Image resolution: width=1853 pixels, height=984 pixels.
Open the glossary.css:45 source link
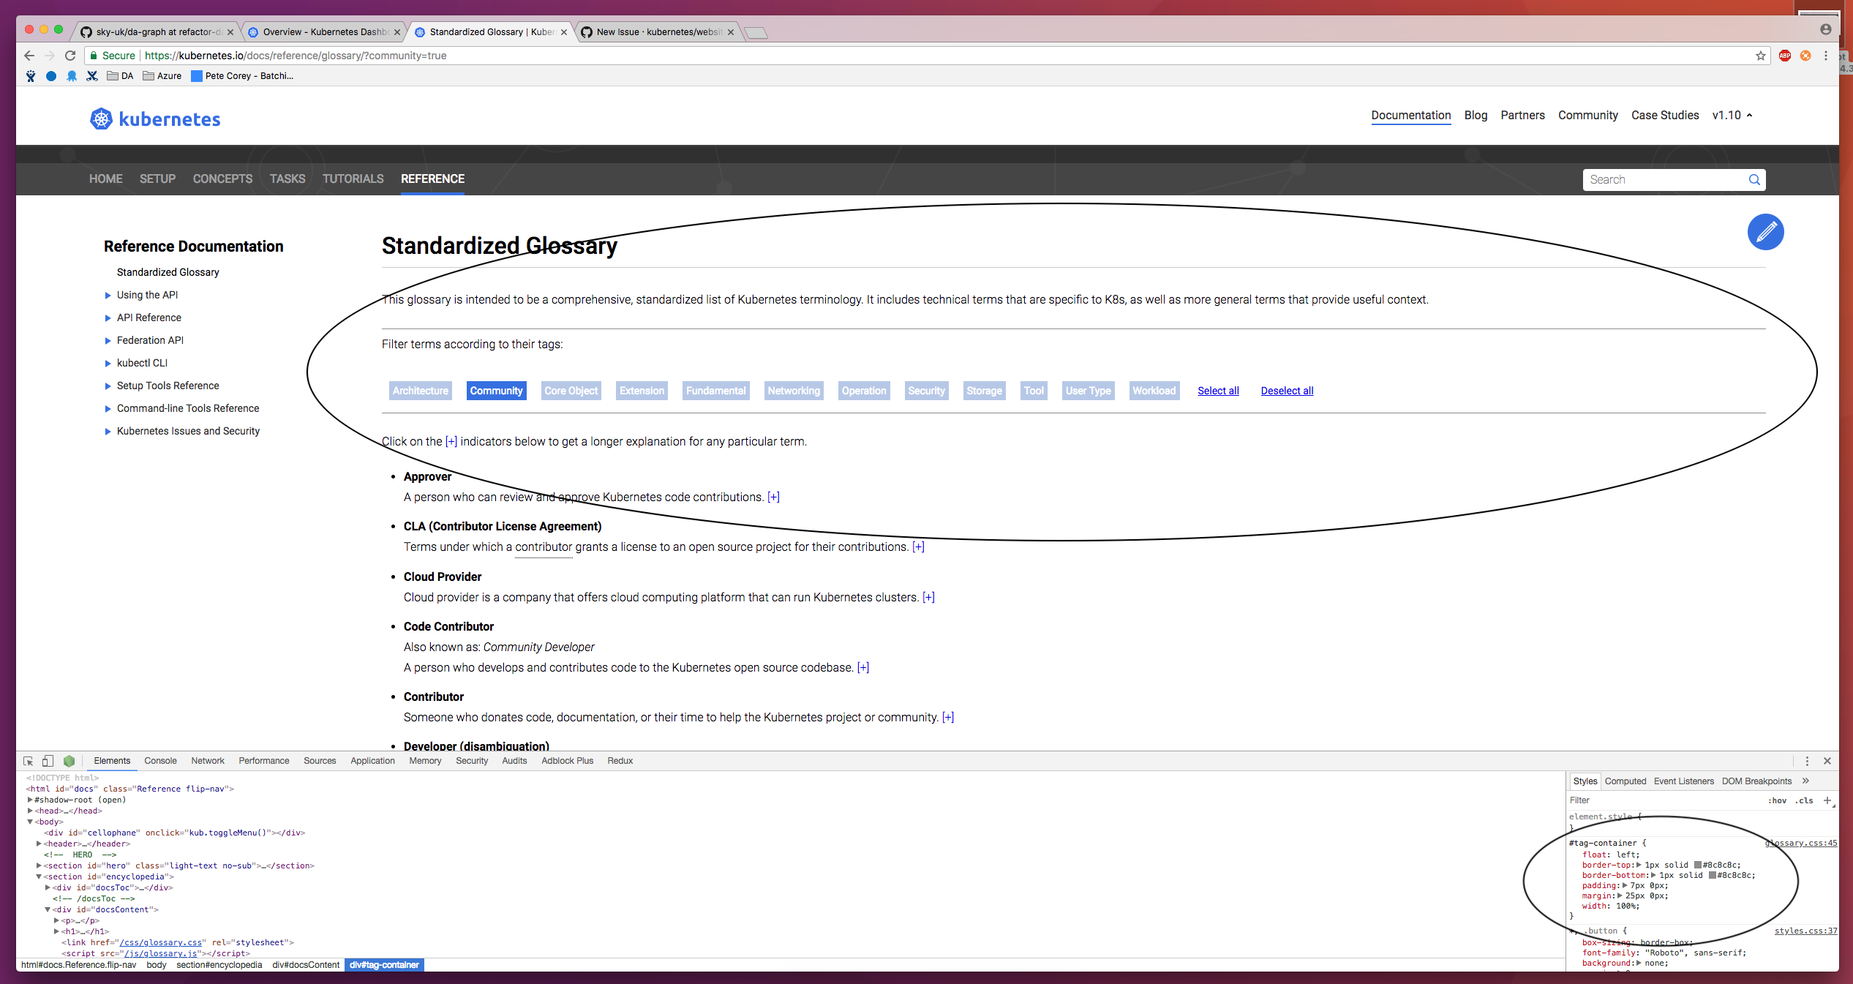click(1800, 843)
